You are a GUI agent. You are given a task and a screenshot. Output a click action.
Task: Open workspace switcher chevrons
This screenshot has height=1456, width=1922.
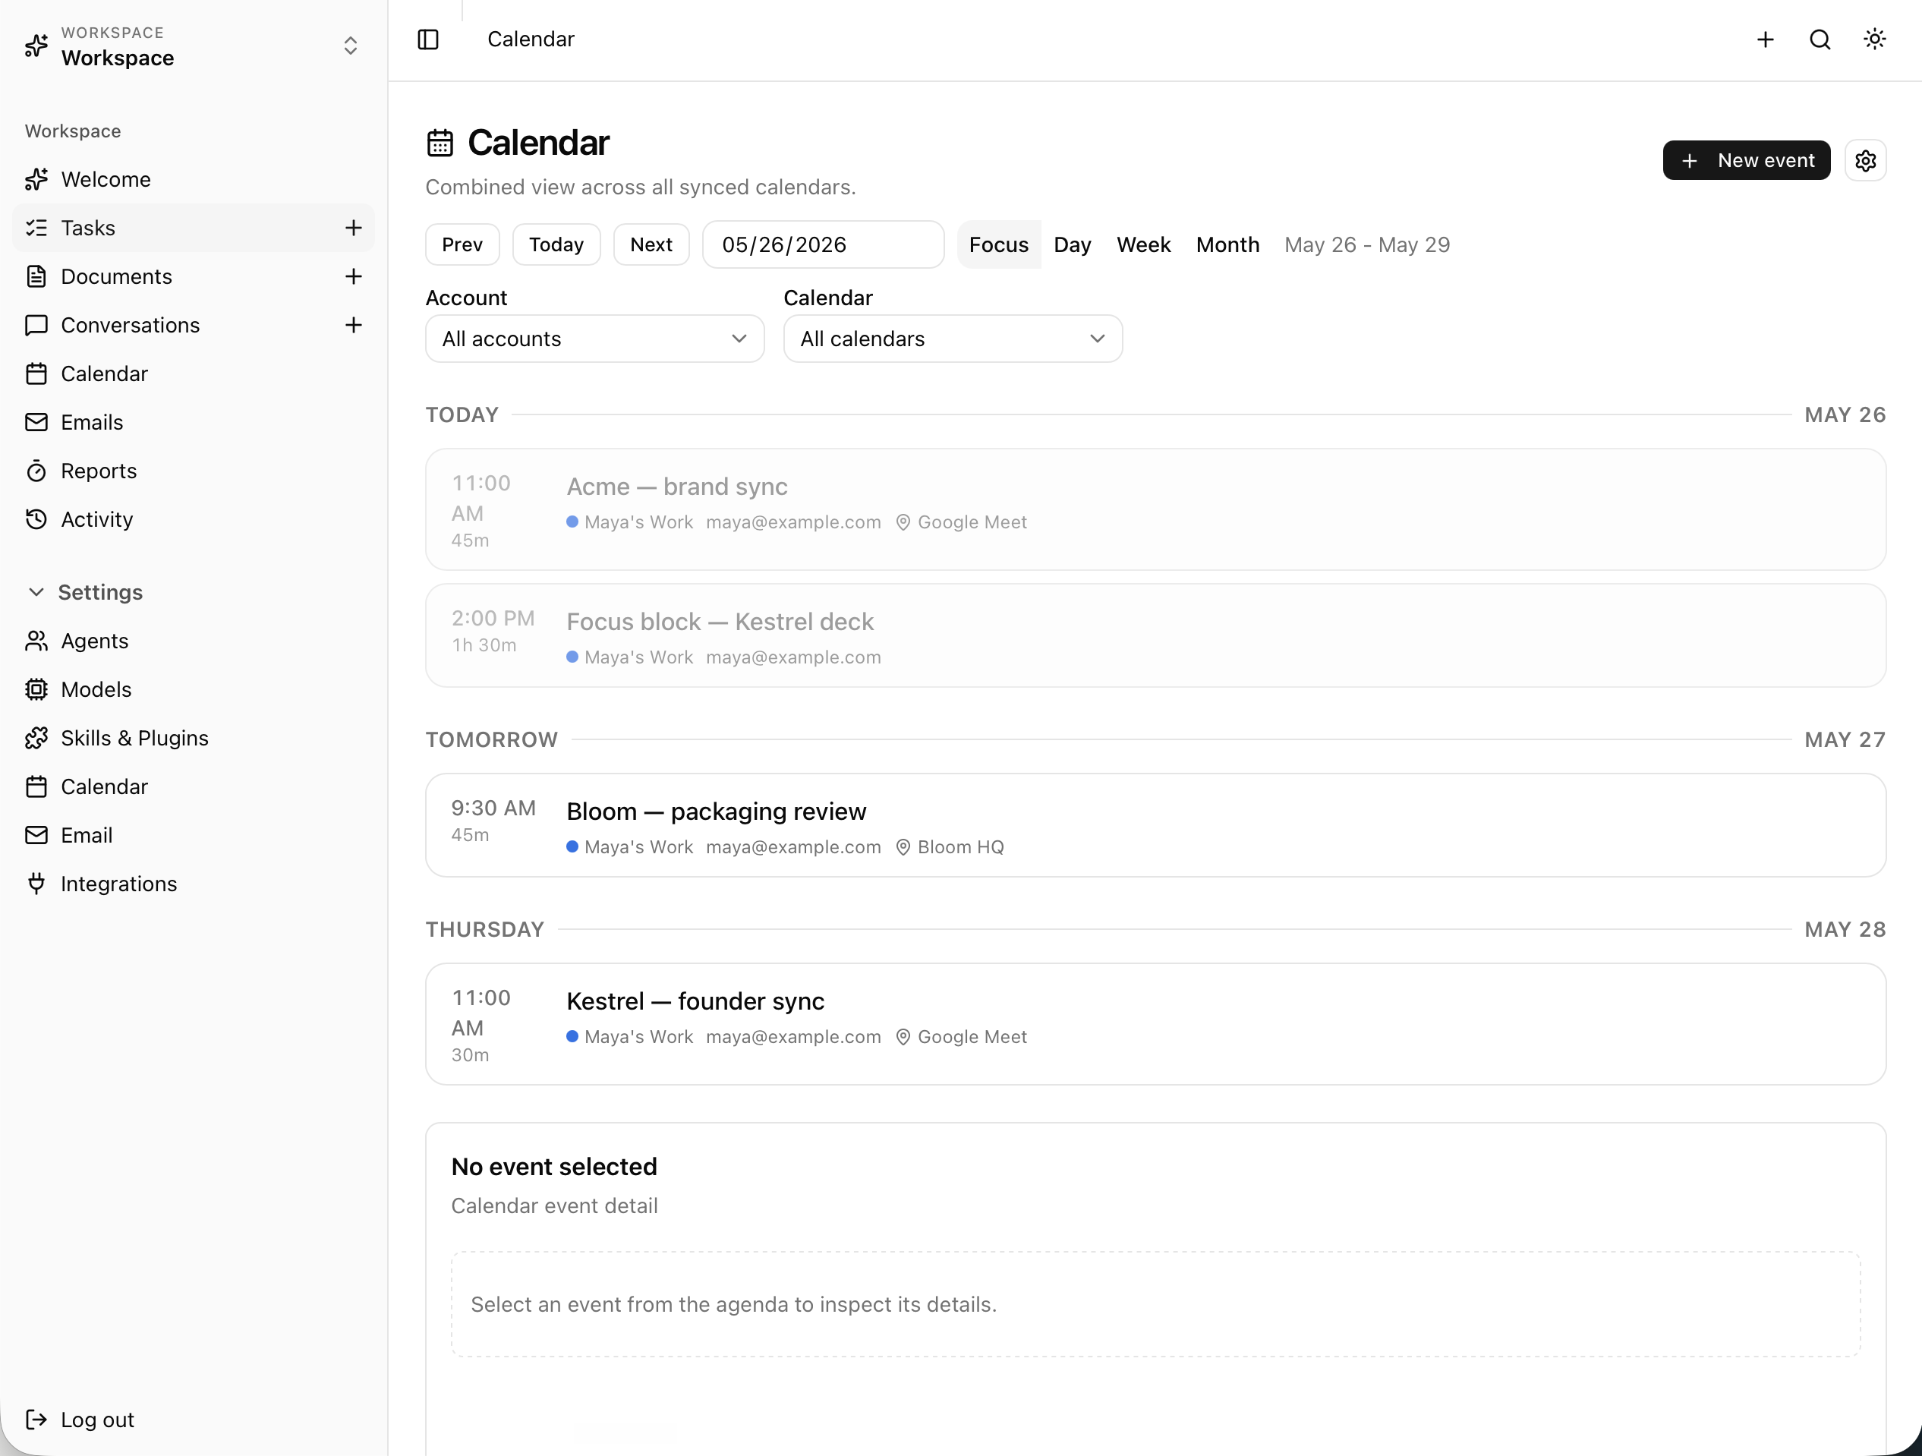(x=350, y=46)
